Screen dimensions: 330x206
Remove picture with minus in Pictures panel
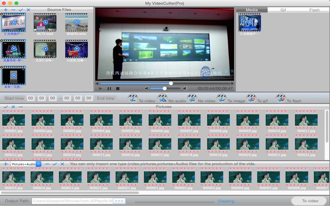(x=21, y=107)
